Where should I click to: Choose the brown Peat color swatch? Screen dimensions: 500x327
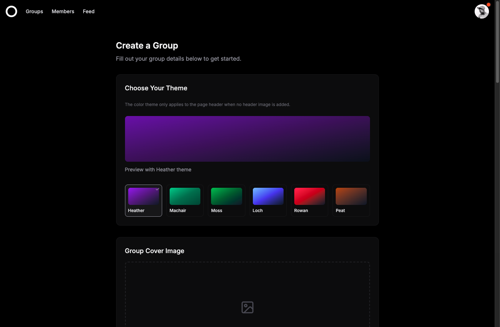[351, 196]
